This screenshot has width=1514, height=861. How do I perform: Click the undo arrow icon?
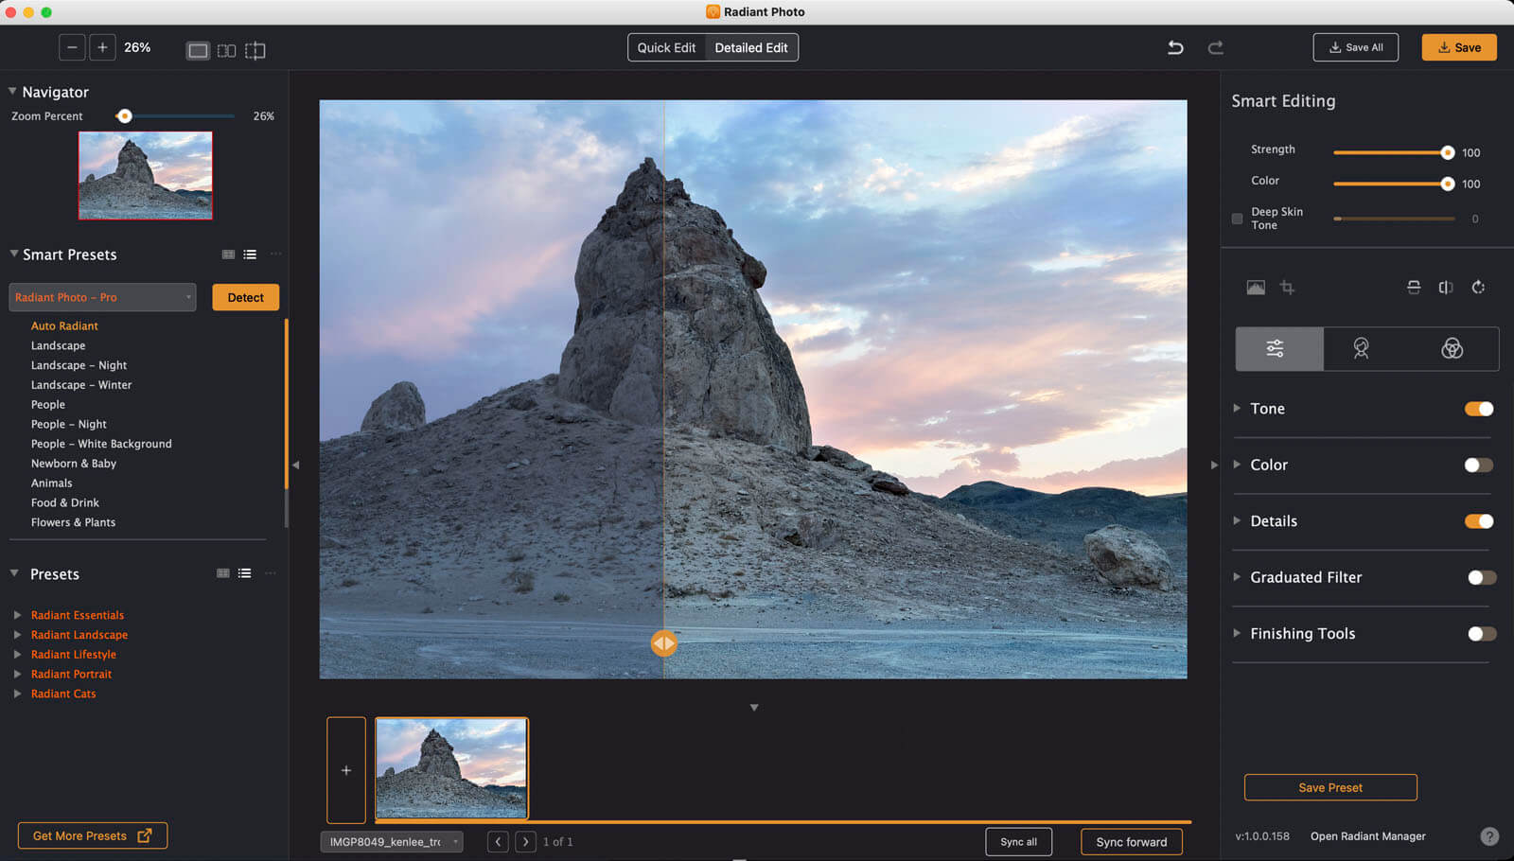pyautogui.click(x=1175, y=47)
